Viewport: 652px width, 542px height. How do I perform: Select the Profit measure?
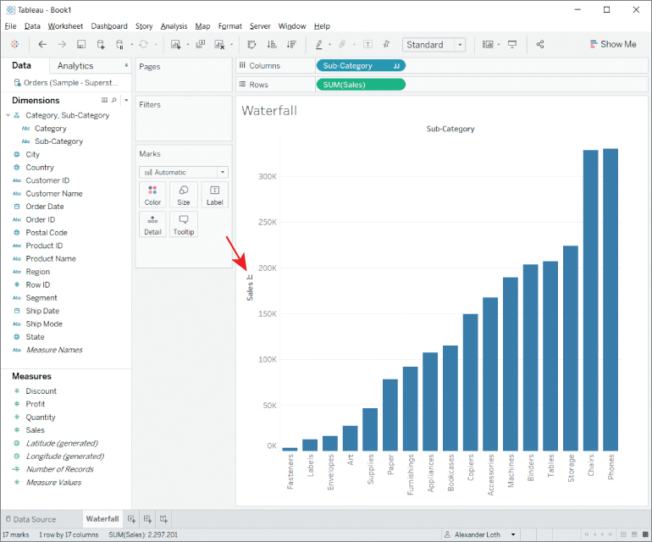[x=36, y=404]
